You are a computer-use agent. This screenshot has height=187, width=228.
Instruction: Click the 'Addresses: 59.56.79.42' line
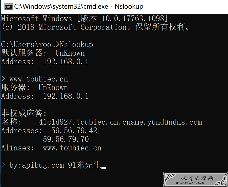click(49, 131)
